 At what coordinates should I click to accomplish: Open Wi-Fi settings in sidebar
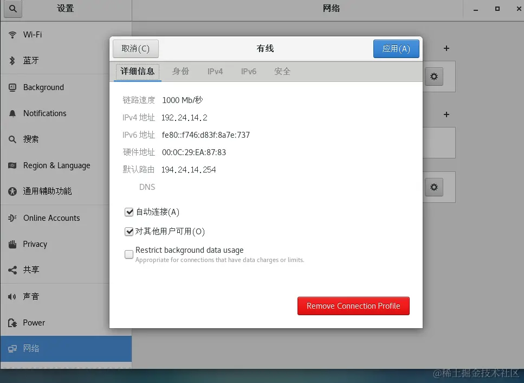[66, 35]
